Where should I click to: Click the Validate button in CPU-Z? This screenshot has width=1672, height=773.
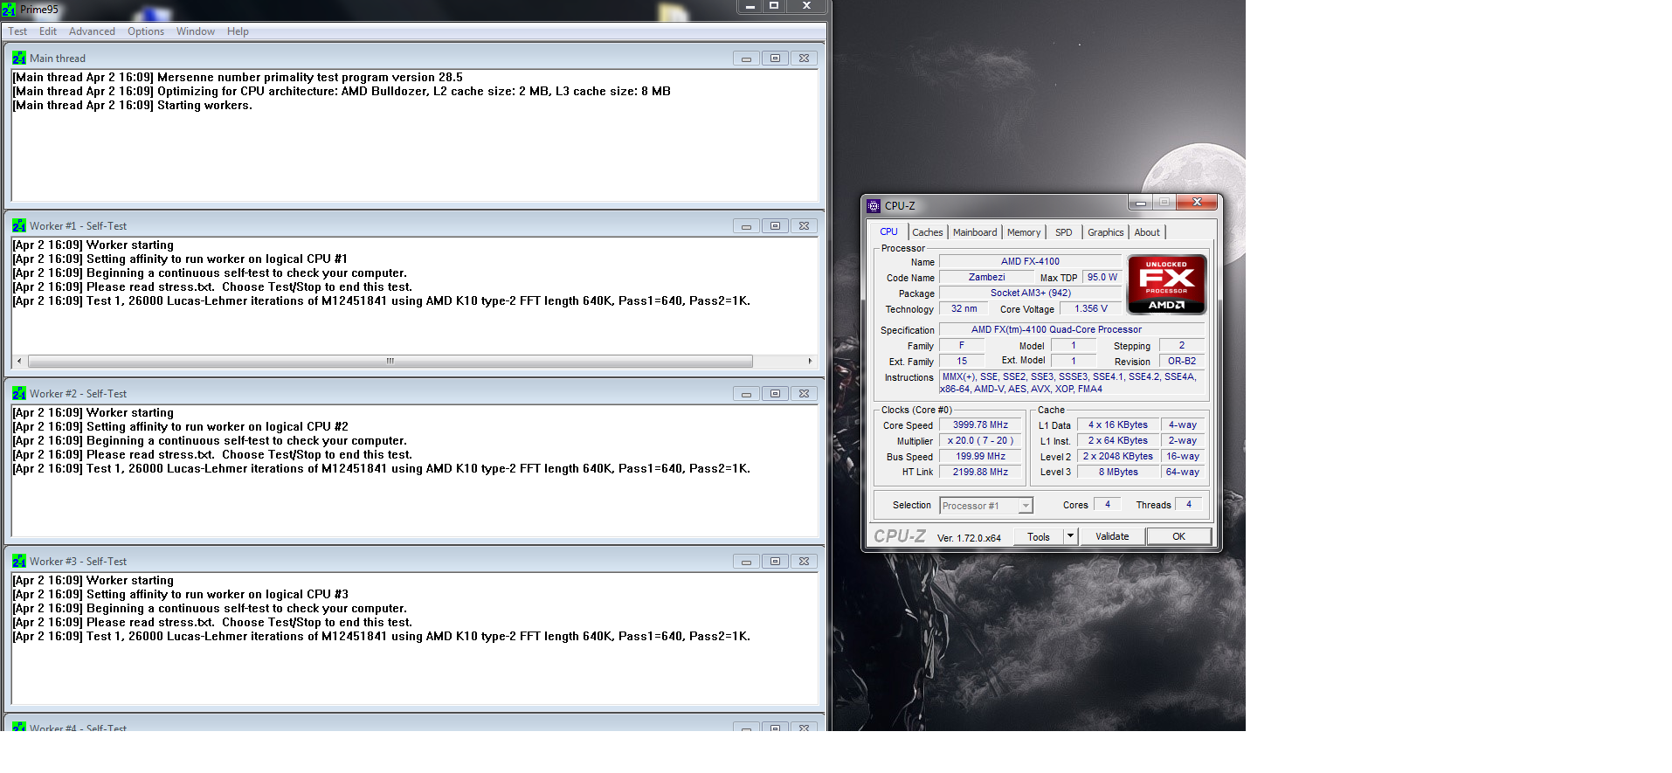click(1112, 536)
